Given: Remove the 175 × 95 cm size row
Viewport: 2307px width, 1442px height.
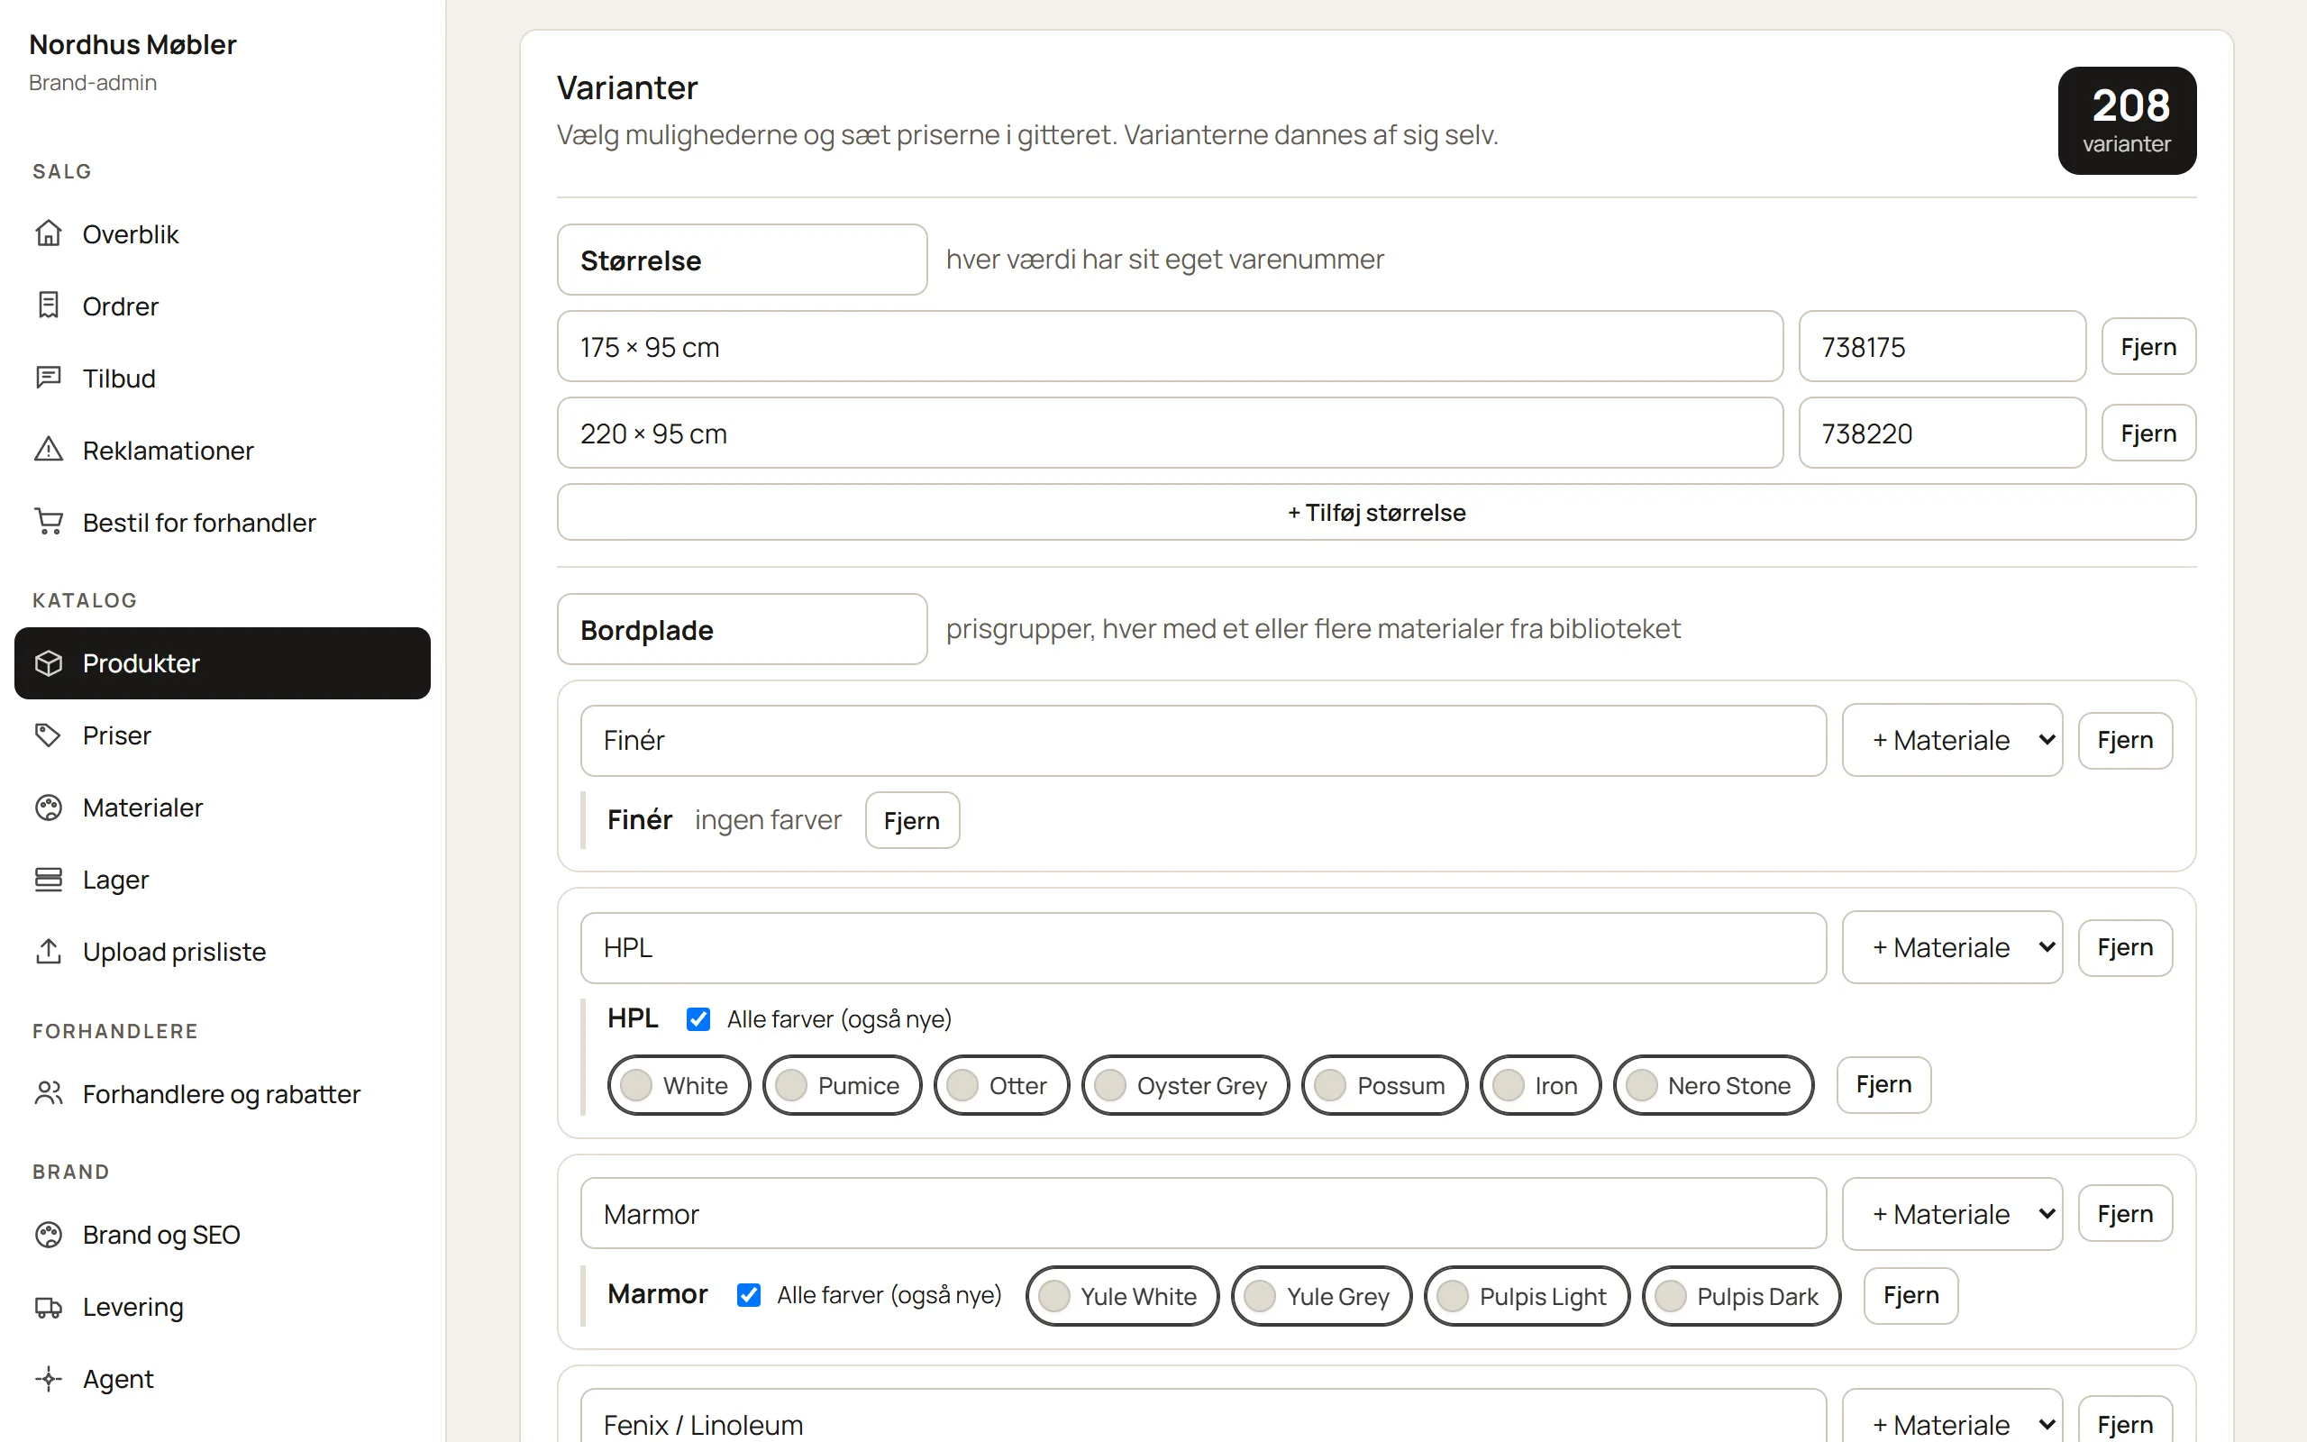Looking at the screenshot, I should (2147, 346).
